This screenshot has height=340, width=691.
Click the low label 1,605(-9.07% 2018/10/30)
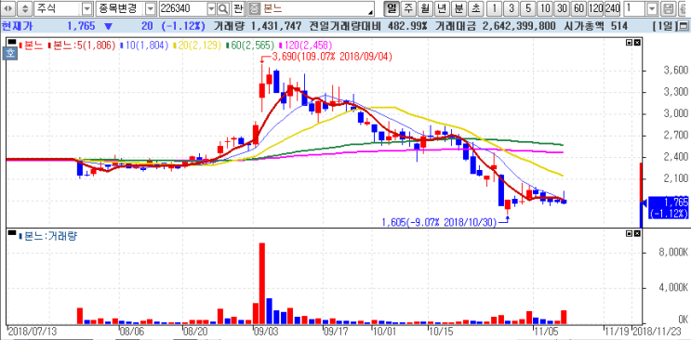pos(439,221)
